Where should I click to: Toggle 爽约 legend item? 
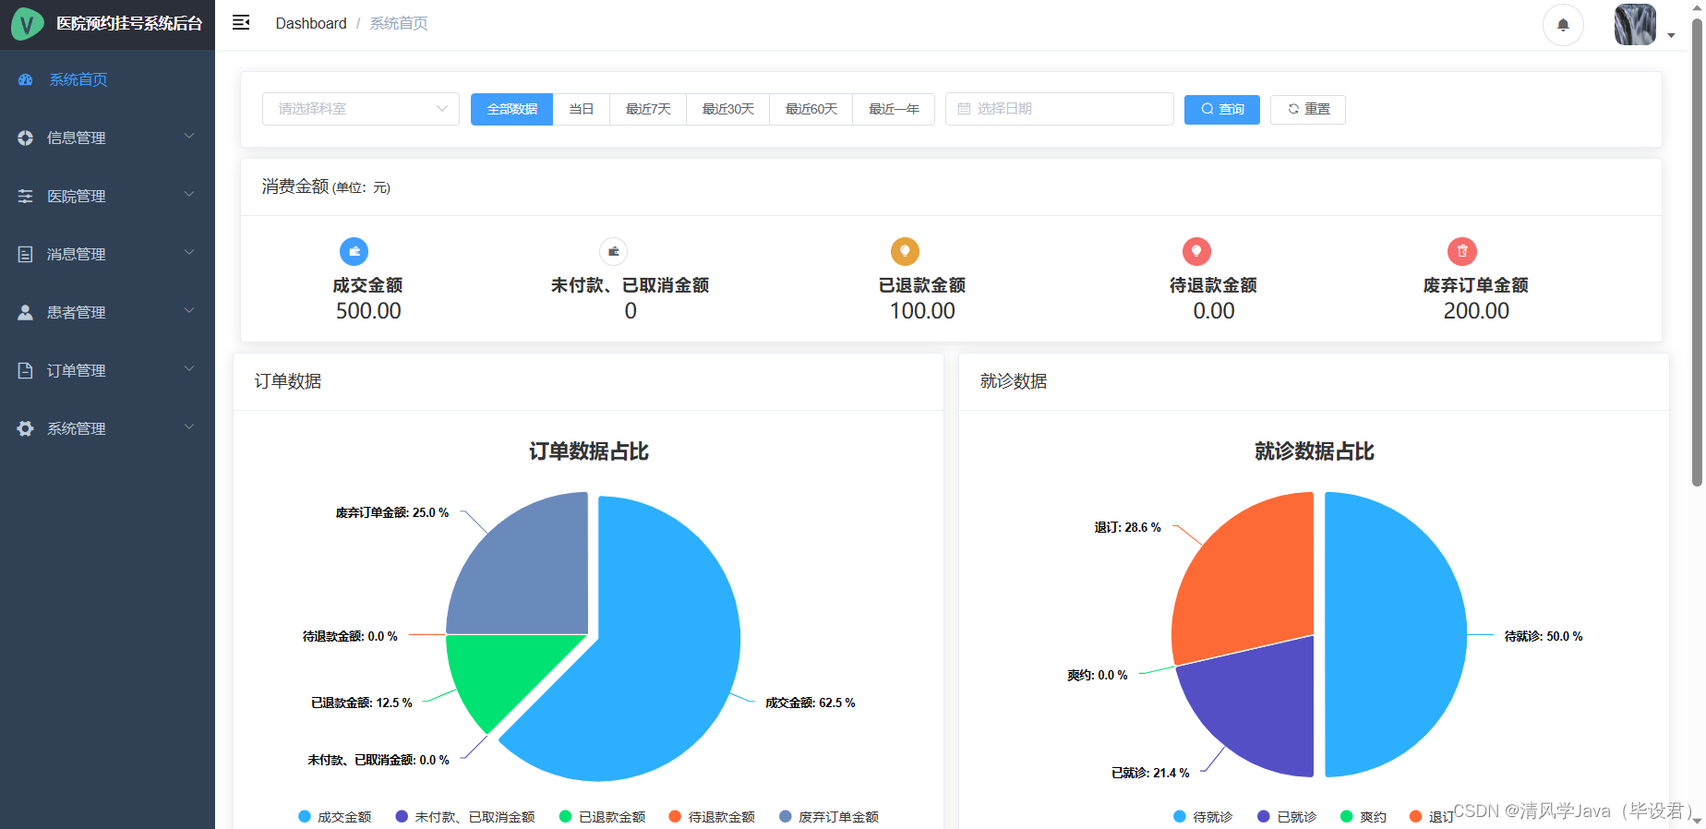(1364, 817)
